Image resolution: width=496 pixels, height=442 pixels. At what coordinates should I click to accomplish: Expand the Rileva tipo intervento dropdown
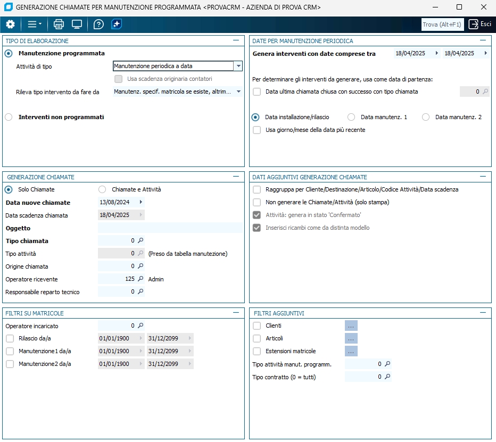[x=238, y=92]
